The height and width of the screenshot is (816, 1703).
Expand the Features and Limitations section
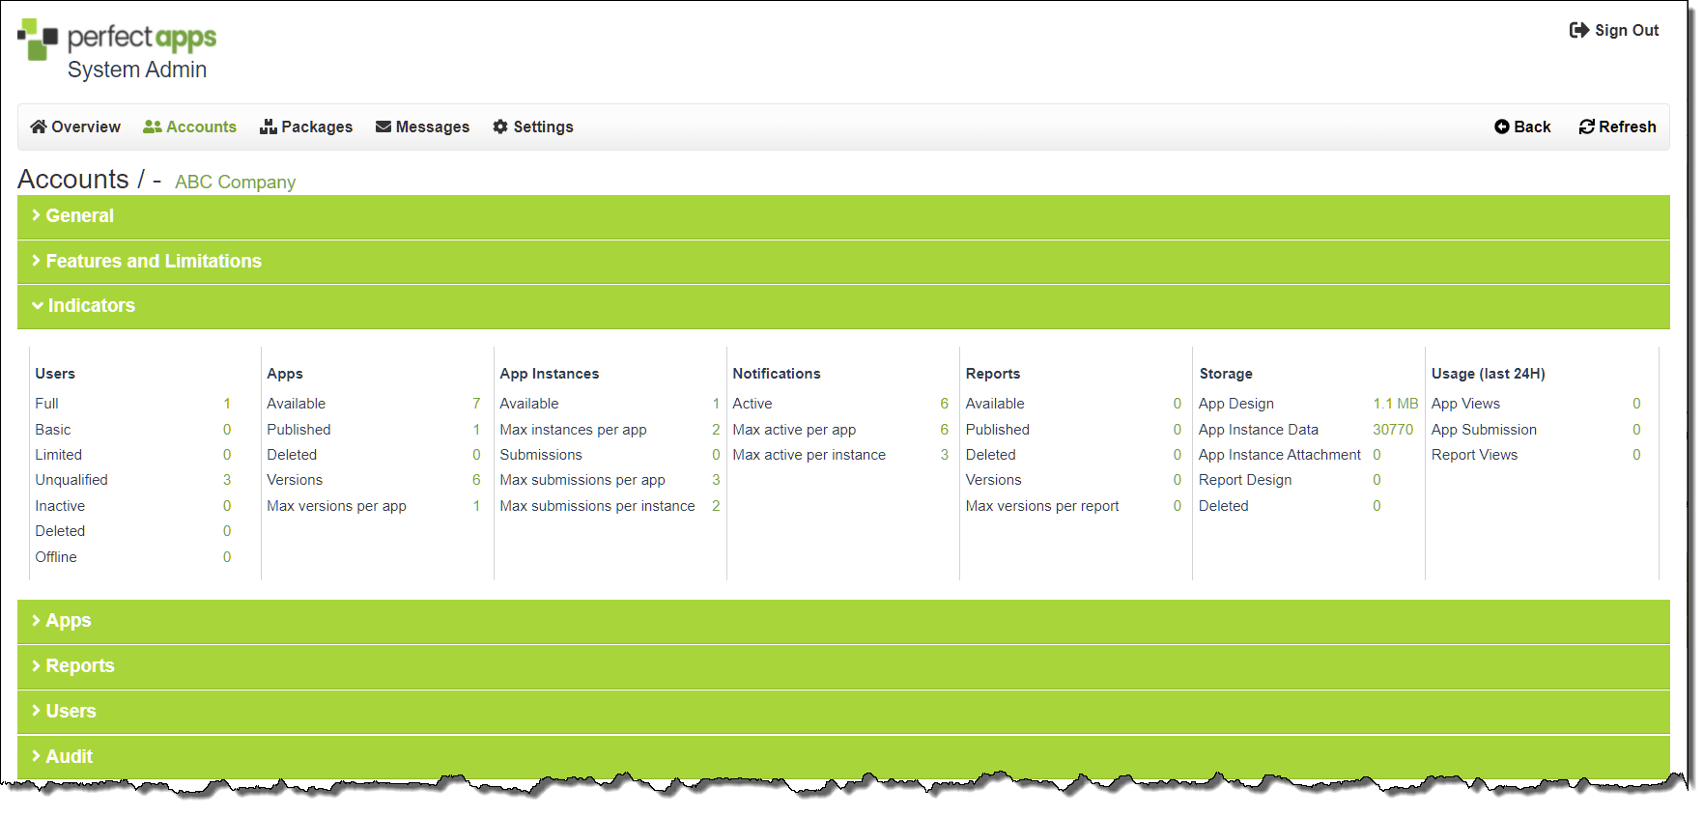843,262
